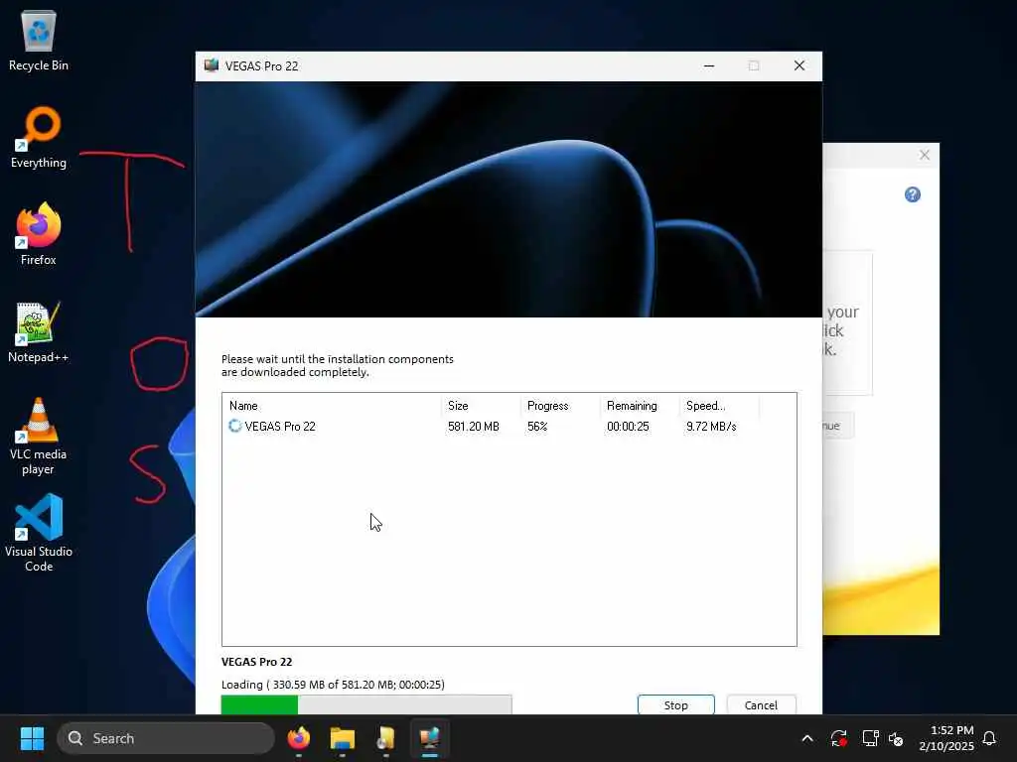This screenshot has width=1017, height=762.
Task: Click the Speed column header
Action: click(719, 406)
